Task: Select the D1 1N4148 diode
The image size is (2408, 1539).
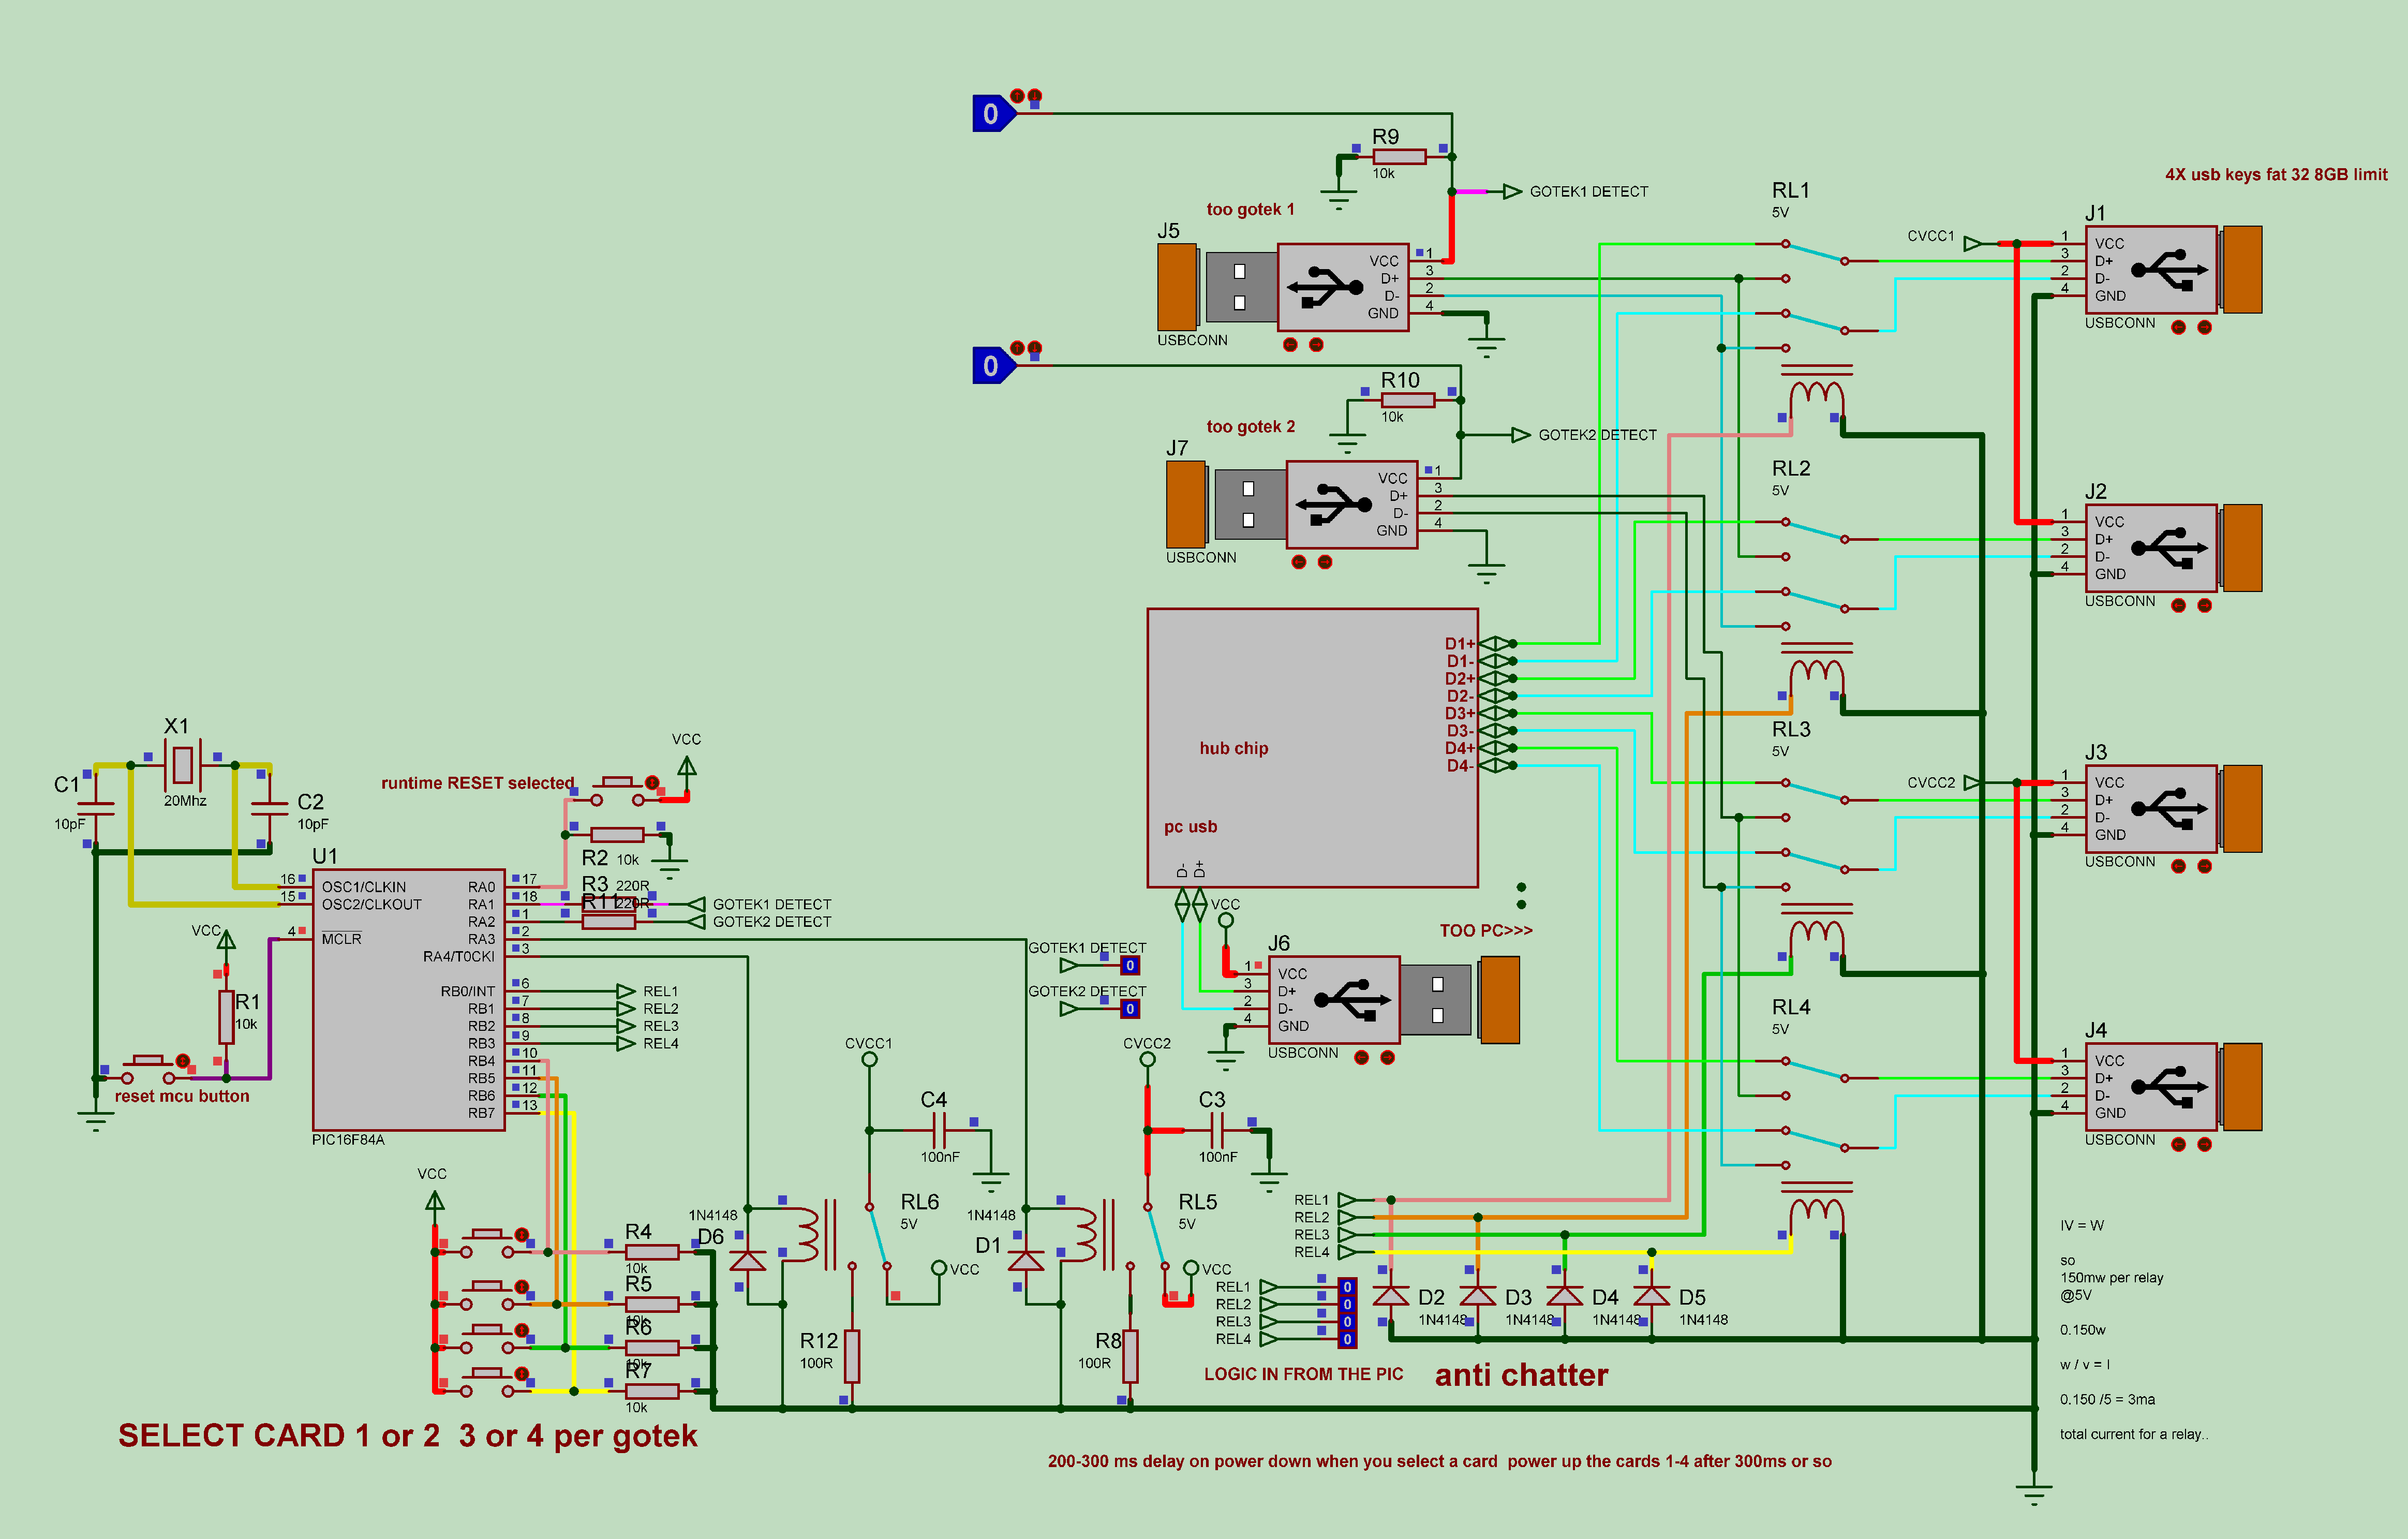Action: (x=1025, y=1260)
